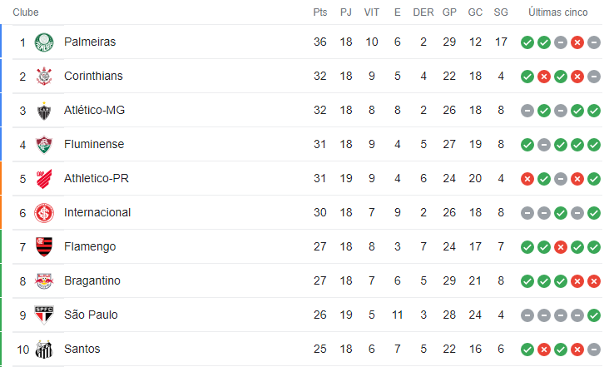
Task: Click São Paulo's green win result icon
Action: click(x=594, y=315)
